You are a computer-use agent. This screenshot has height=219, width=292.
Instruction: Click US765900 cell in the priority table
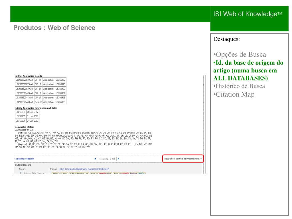click(21, 112)
